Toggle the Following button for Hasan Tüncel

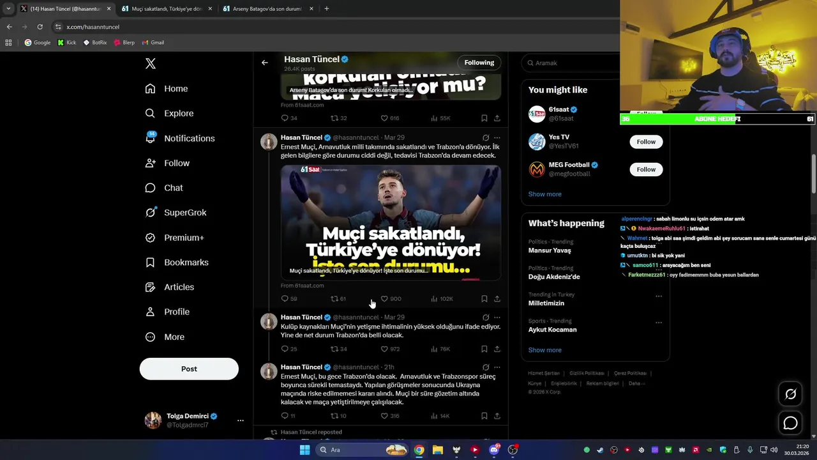point(479,63)
